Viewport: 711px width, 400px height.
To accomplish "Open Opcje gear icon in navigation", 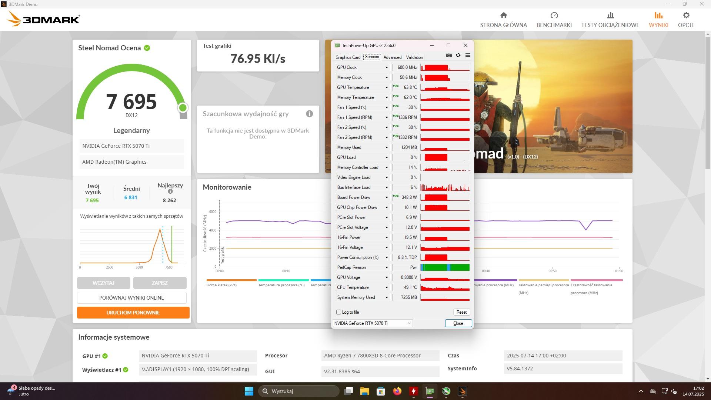I will [686, 15].
